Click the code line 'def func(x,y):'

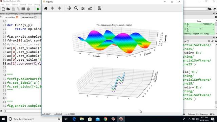click(20, 25)
